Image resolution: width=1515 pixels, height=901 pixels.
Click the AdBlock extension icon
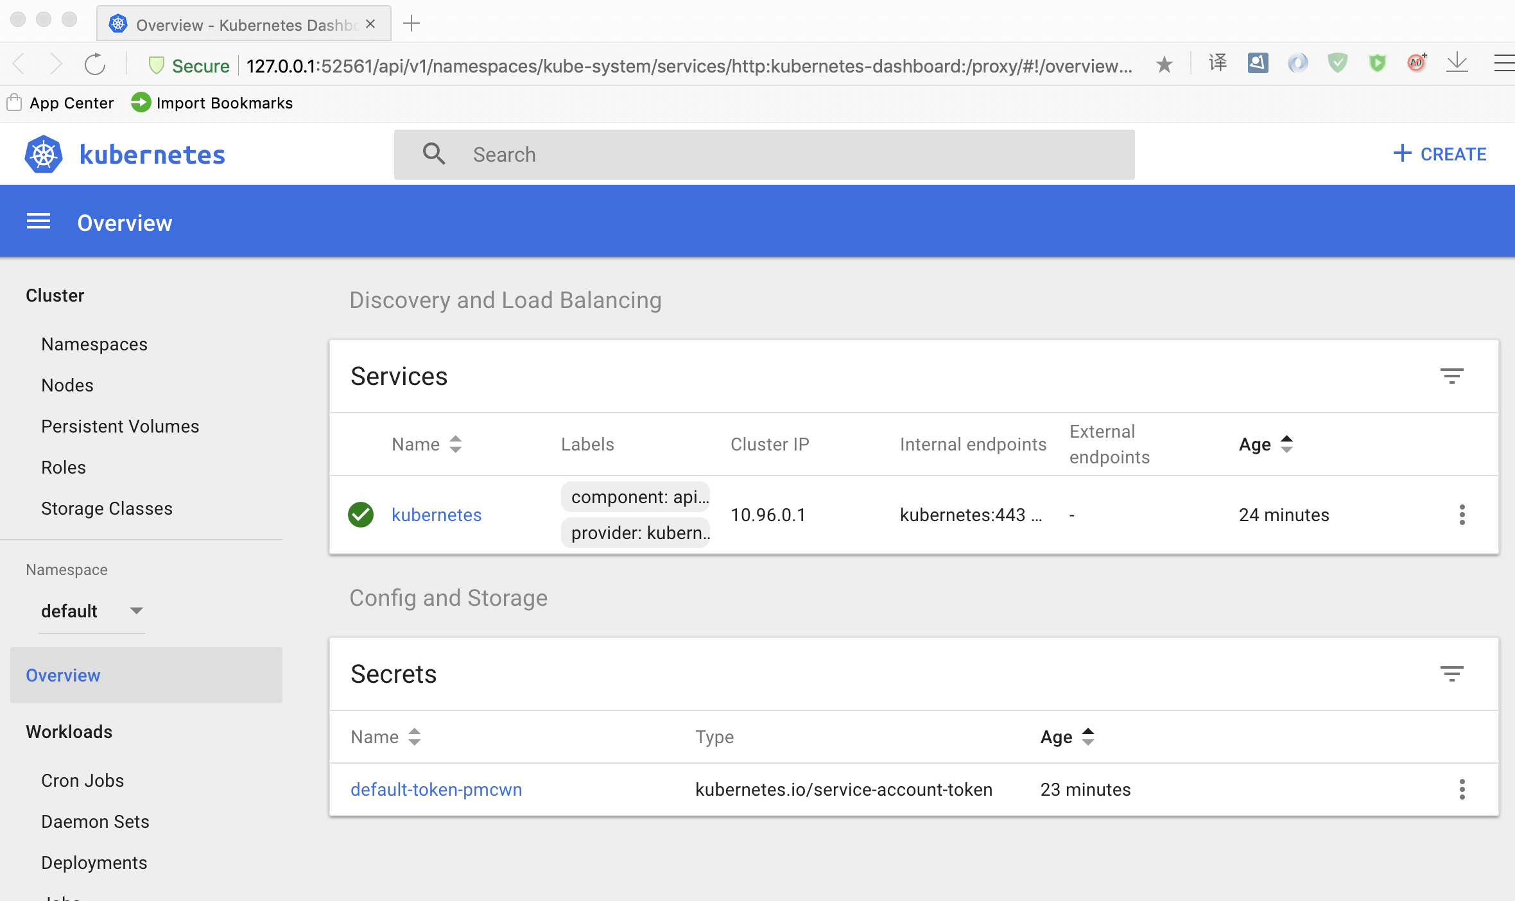[1417, 62]
